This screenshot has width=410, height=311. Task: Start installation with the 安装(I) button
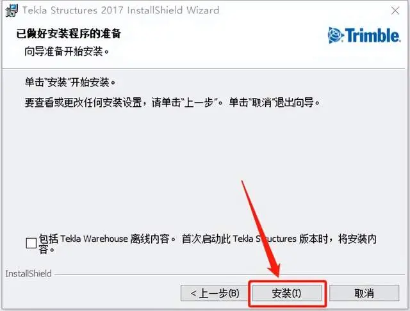point(287,293)
